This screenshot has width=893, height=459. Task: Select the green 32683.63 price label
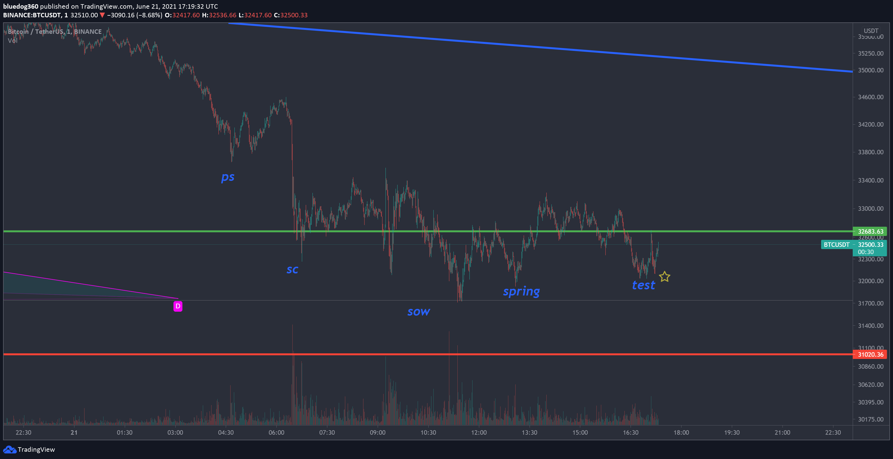[870, 231]
